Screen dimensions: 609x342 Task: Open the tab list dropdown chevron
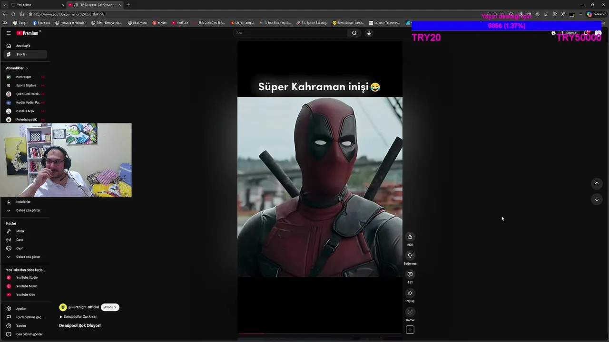4,5
